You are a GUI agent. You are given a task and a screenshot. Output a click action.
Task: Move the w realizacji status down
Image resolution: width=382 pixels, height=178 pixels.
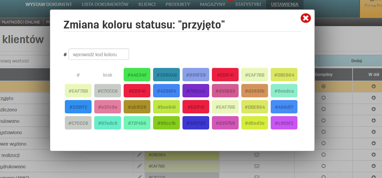pyautogui.click(x=373, y=155)
